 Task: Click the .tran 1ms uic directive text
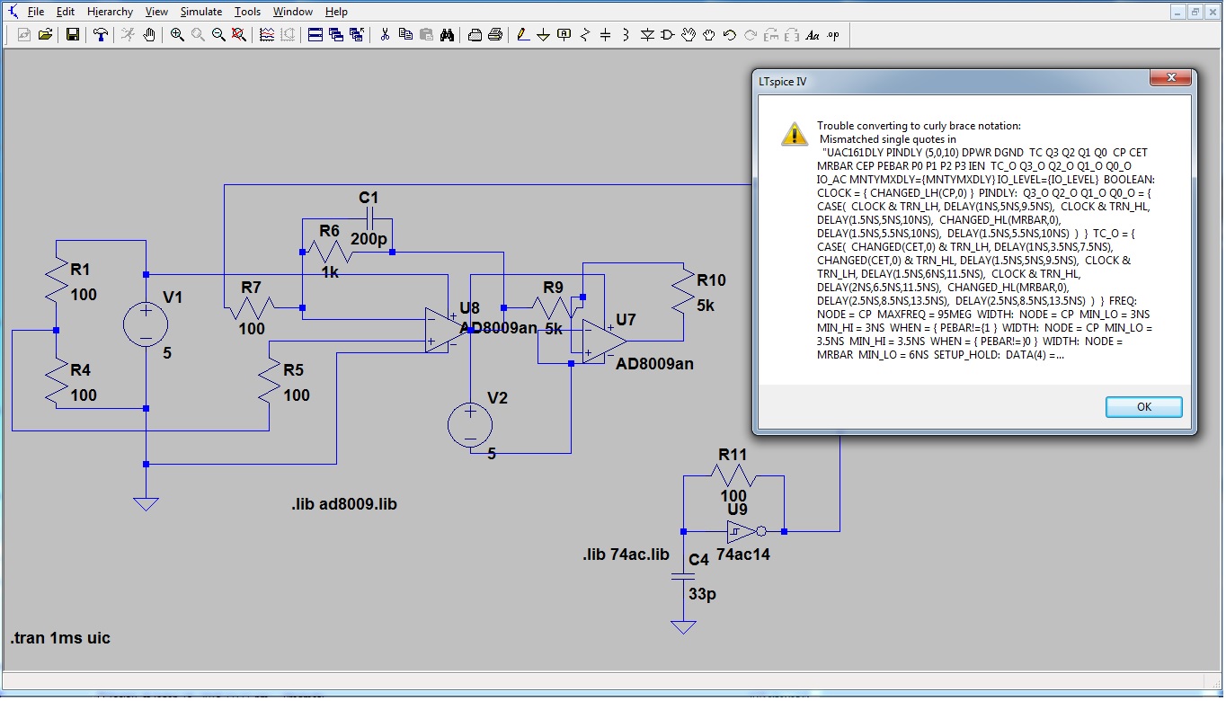[x=61, y=638]
